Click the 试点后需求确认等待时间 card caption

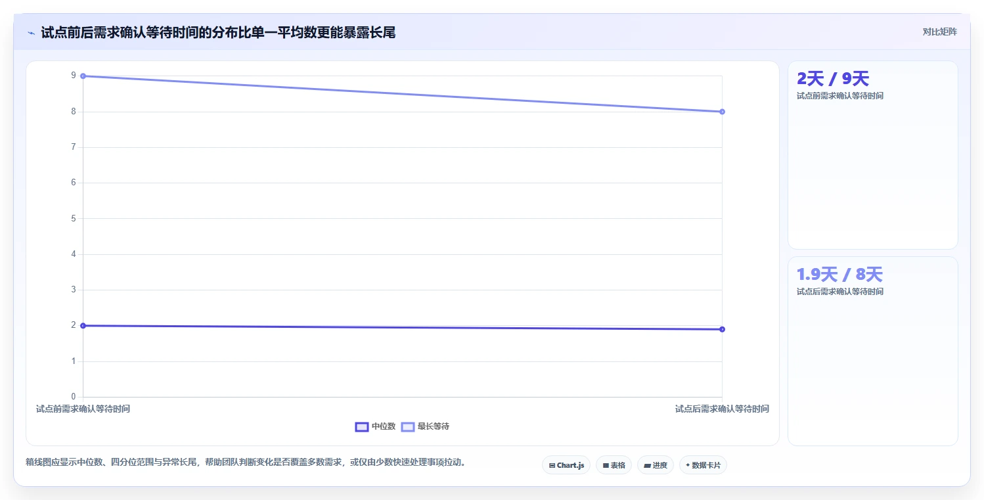[x=840, y=292]
